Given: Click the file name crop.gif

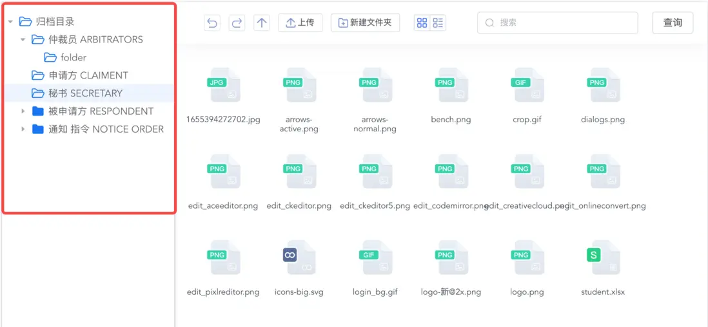Looking at the screenshot, I should tap(527, 120).
